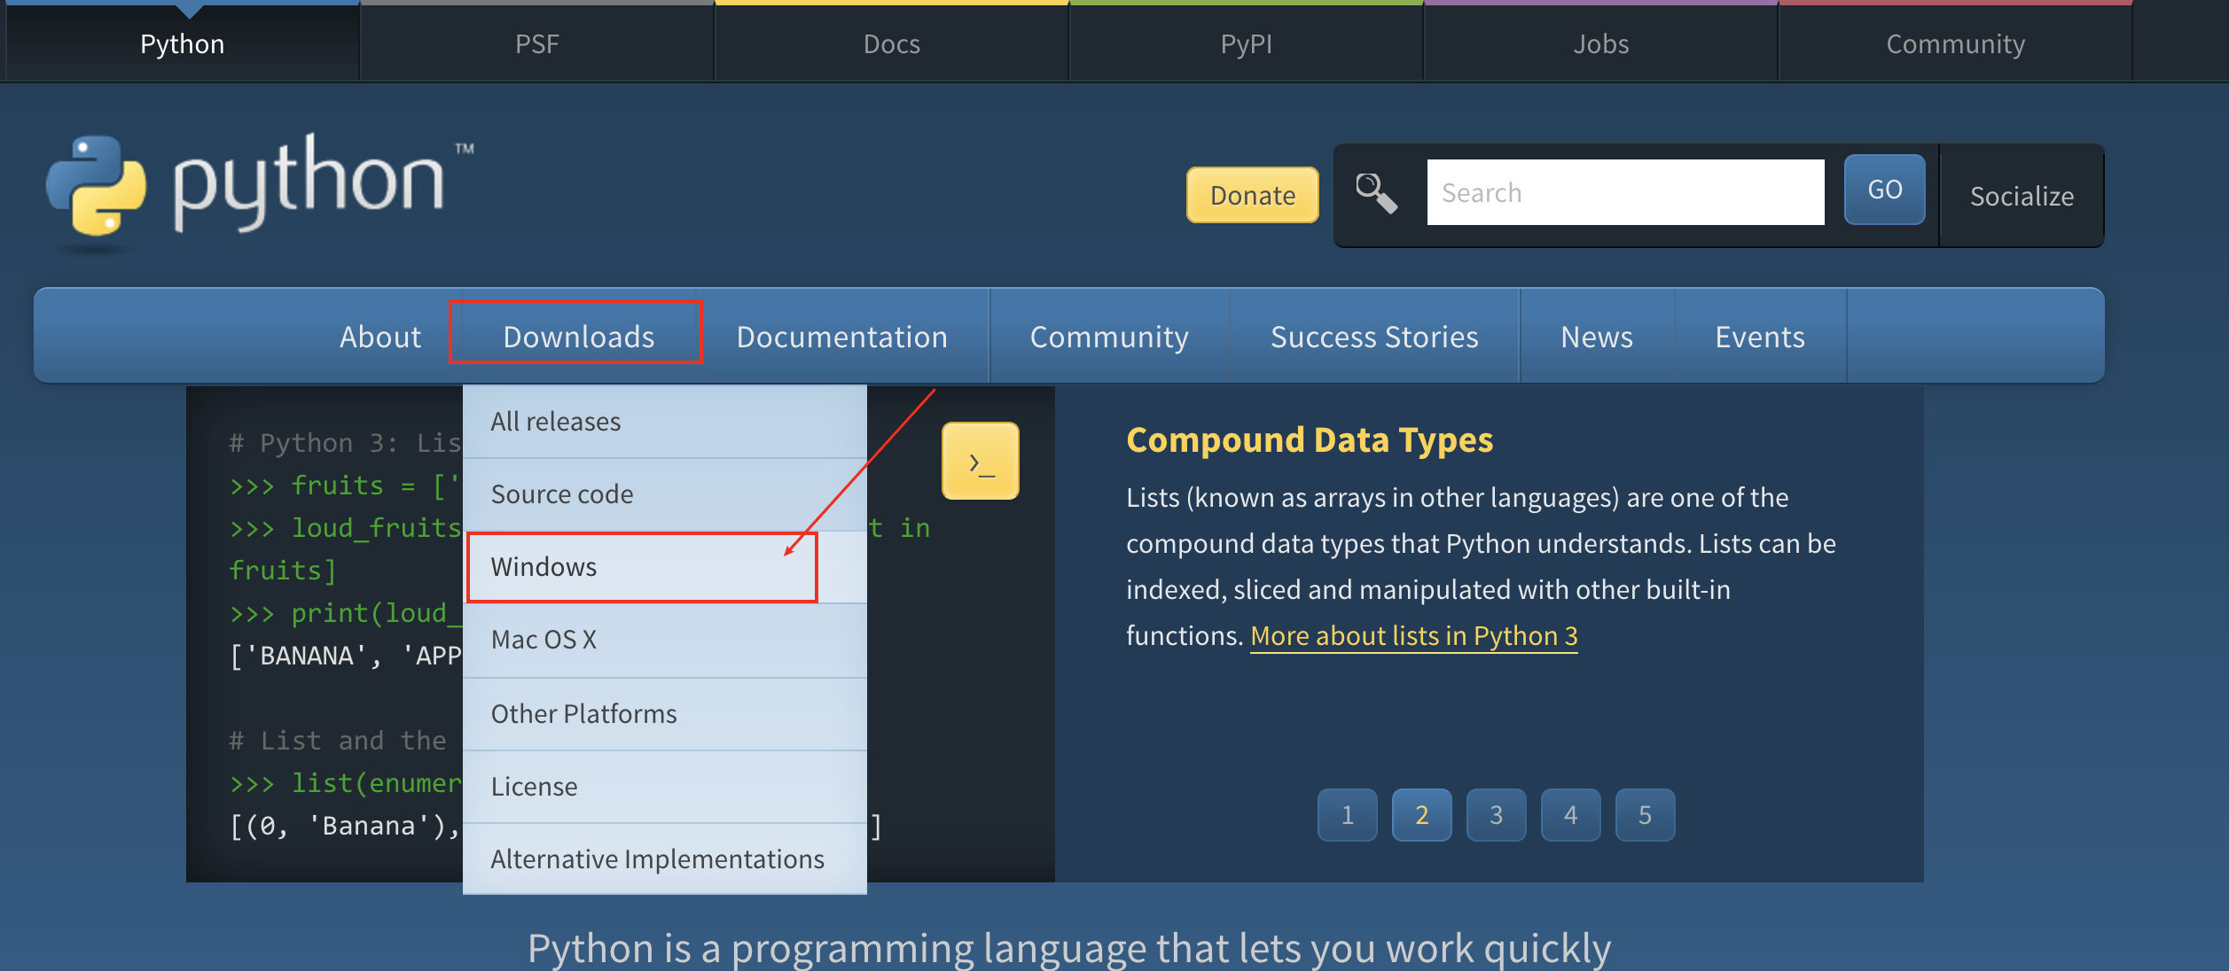Viewport: 2229px width, 971px height.
Task: Switch to slide 3 in carousel
Action: (x=1496, y=815)
